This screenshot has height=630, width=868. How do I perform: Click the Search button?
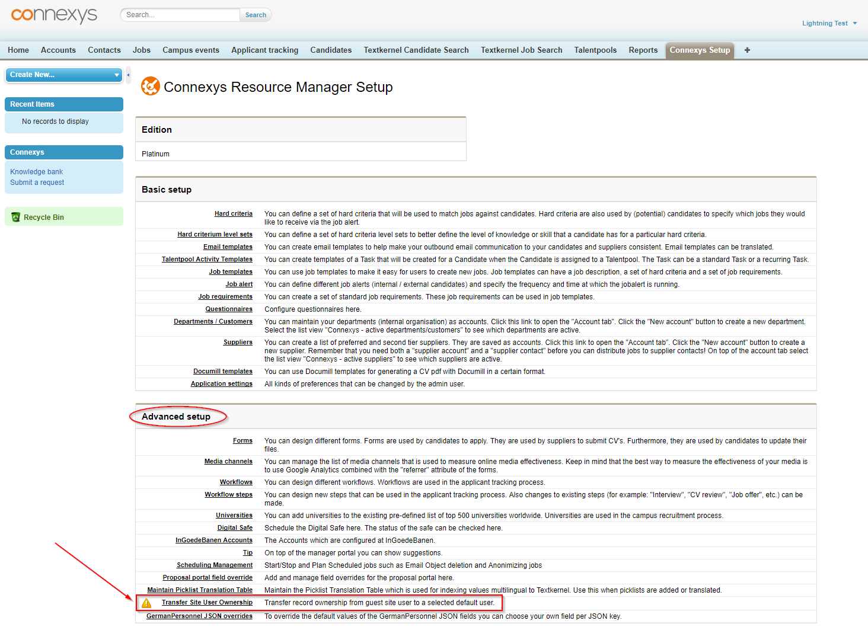point(256,15)
